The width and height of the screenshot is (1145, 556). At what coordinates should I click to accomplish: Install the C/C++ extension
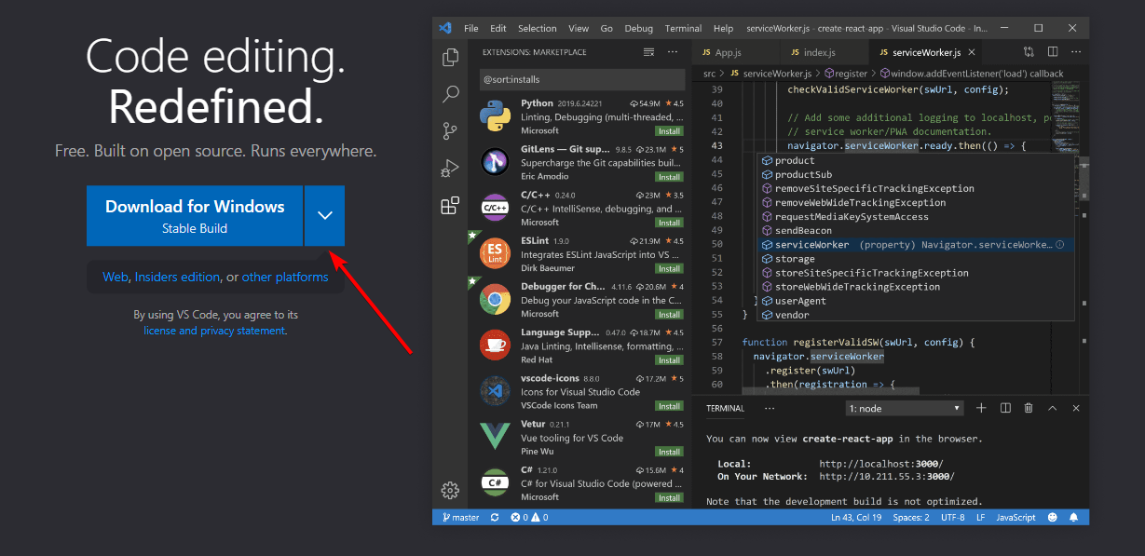click(x=669, y=223)
